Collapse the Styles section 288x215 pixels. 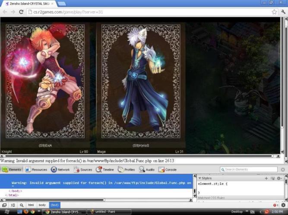click(199, 178)
